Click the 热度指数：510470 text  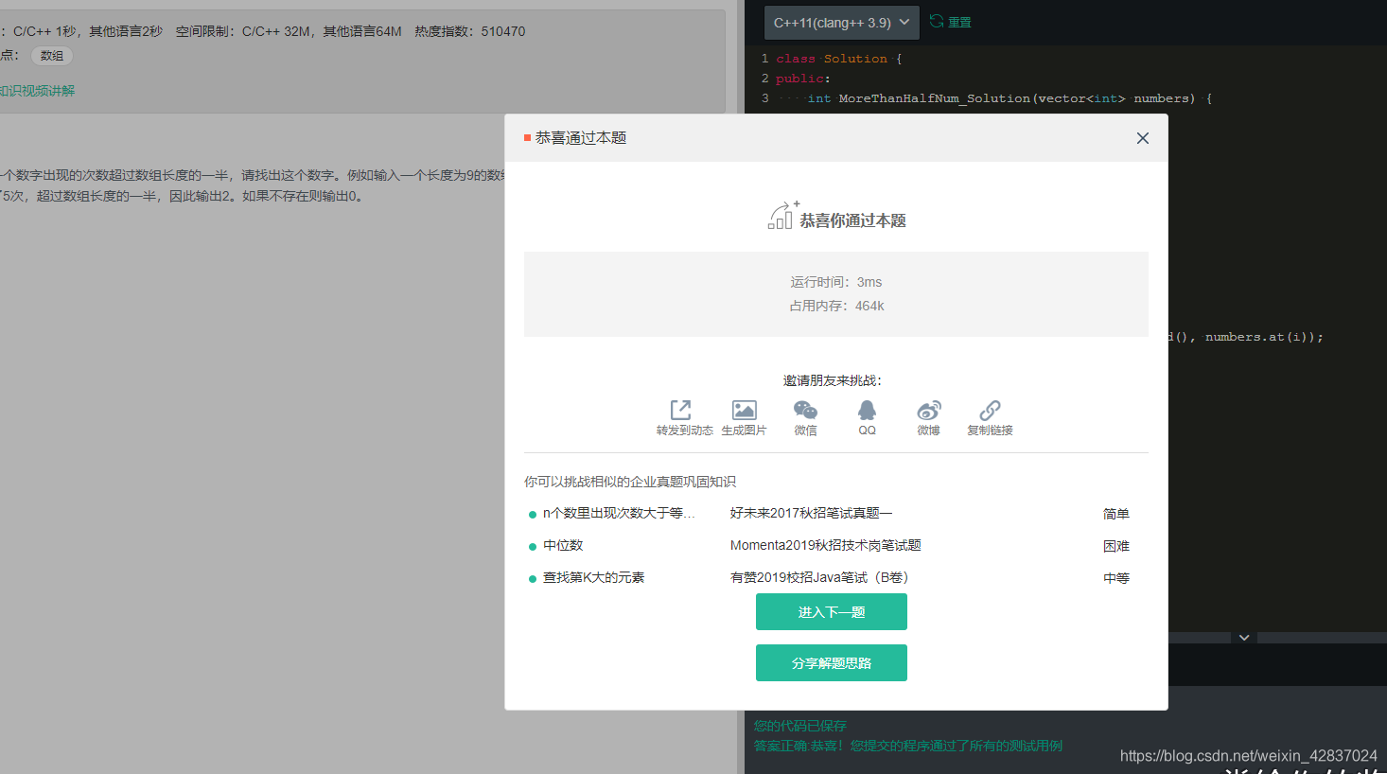[470, 31]
